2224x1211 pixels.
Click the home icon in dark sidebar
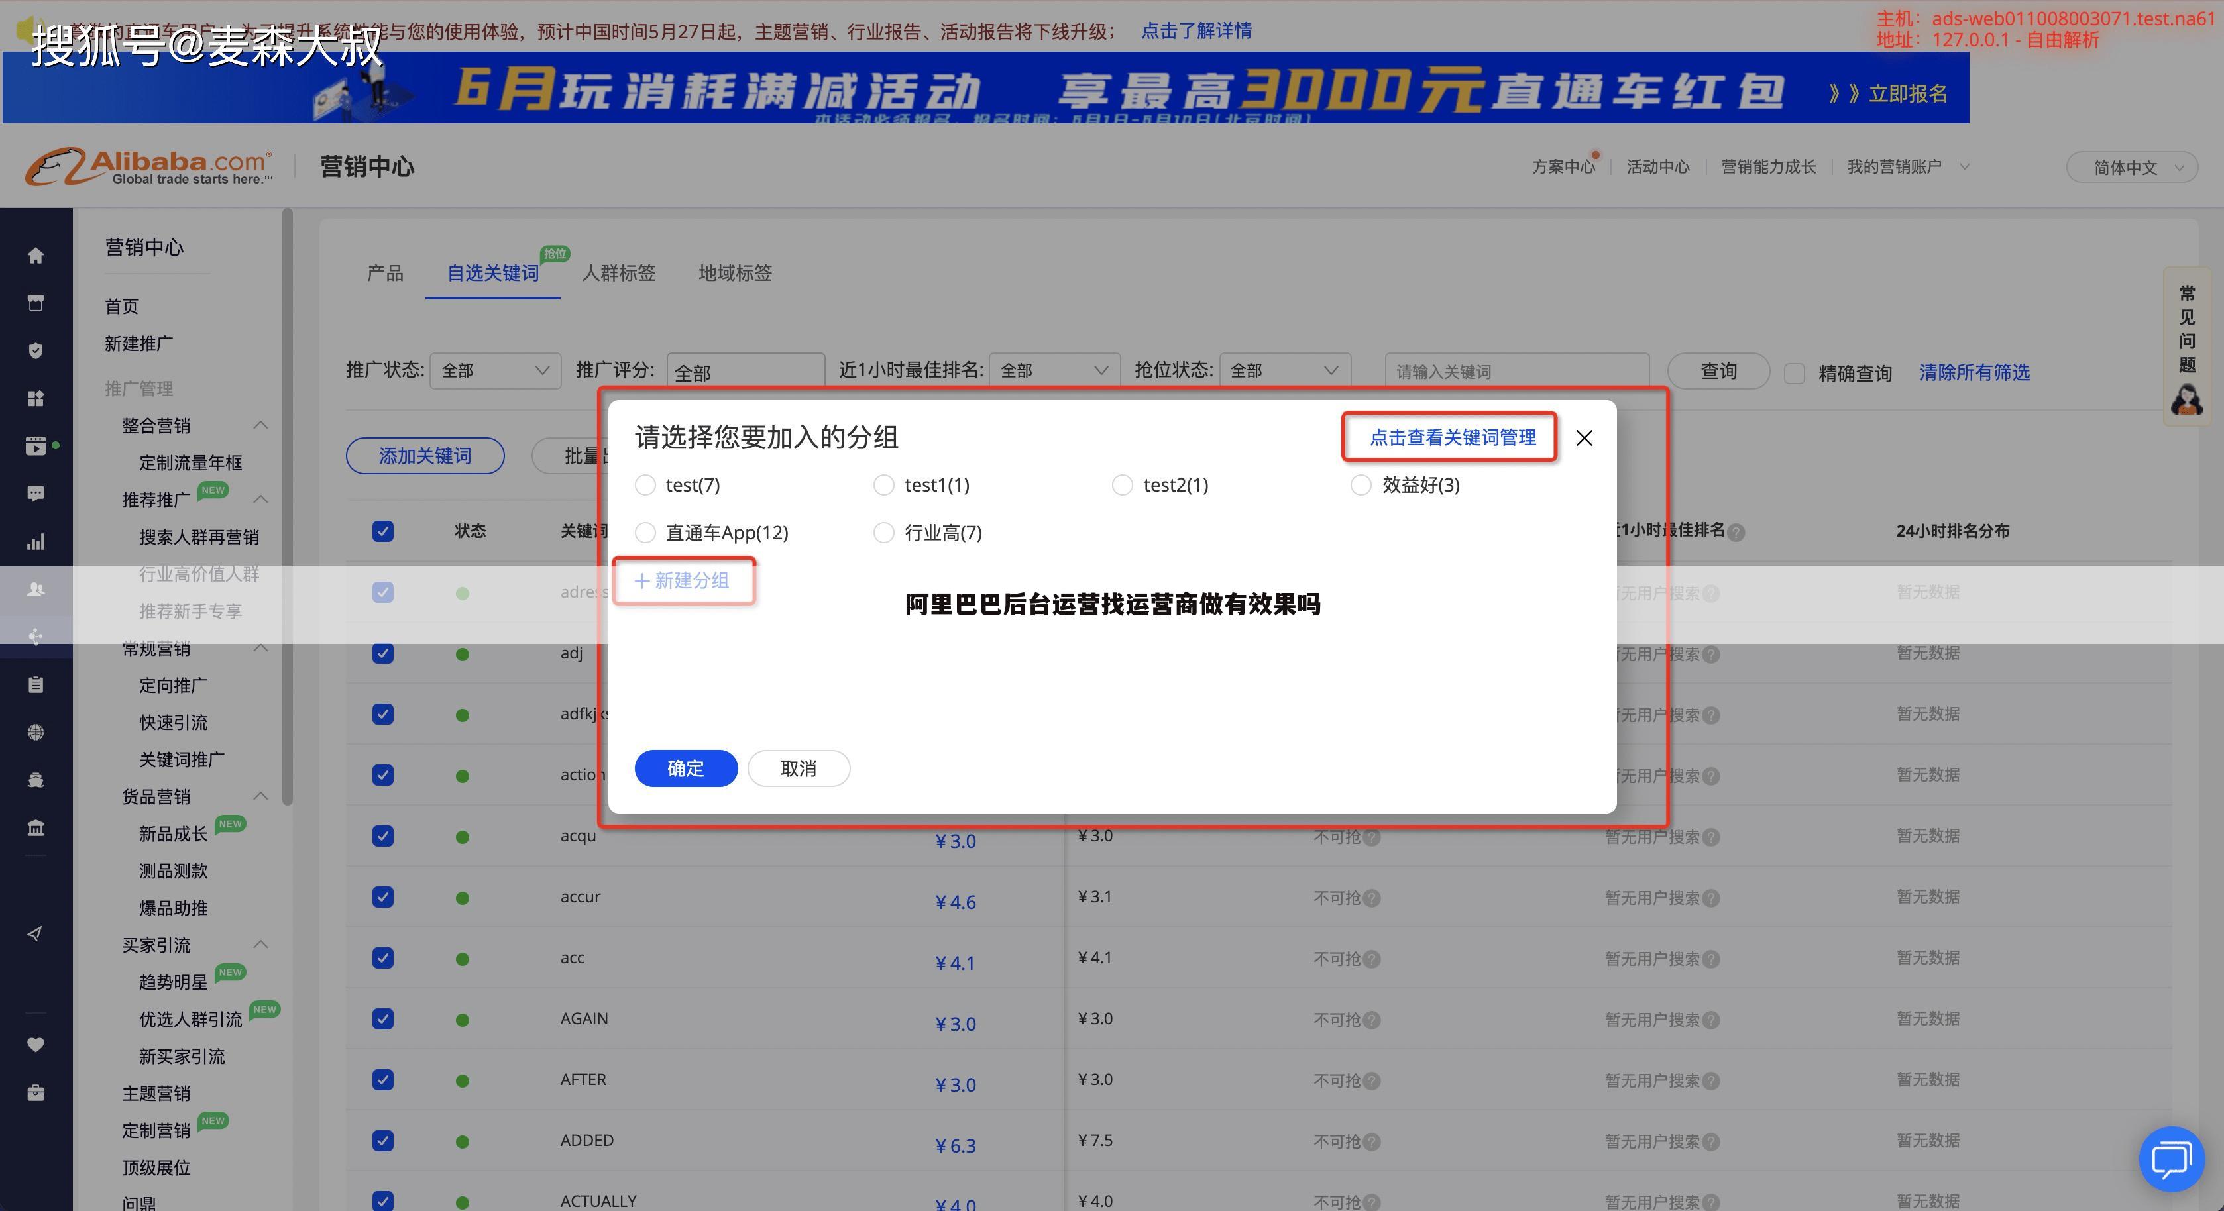pyautogui.click(x=35, y=256)
